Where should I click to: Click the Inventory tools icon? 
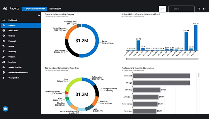click(x=4, y=51)
